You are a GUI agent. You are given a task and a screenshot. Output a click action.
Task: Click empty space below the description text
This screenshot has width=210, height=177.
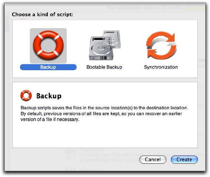(x=105, y=135)
